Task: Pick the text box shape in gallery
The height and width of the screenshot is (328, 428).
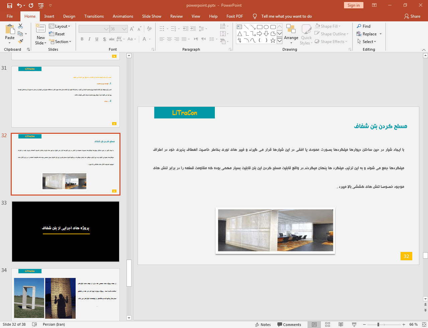Action: click(240, 27)
